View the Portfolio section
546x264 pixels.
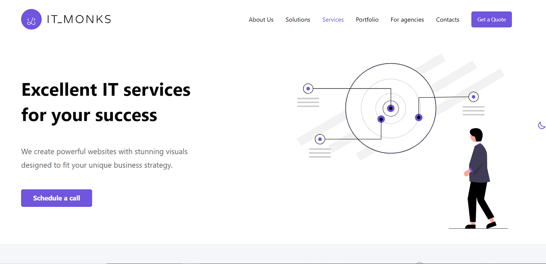(x=367, y=19)
